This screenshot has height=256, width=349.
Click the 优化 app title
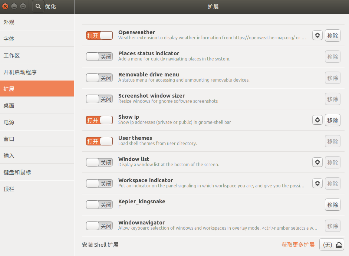click(x=50, y=6)
